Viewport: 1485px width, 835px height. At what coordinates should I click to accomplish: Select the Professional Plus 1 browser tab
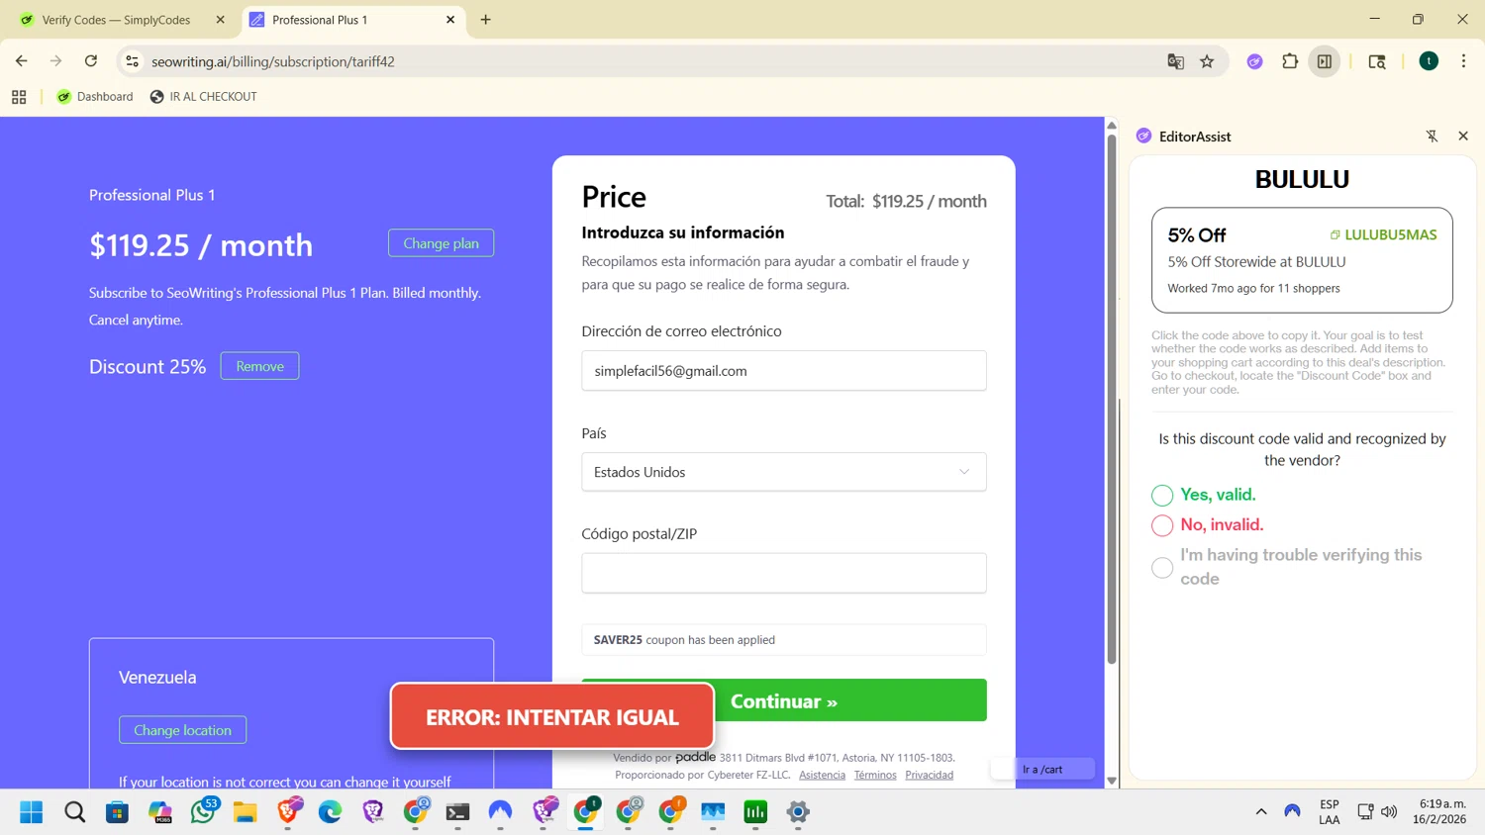click(x=351, y=20)
